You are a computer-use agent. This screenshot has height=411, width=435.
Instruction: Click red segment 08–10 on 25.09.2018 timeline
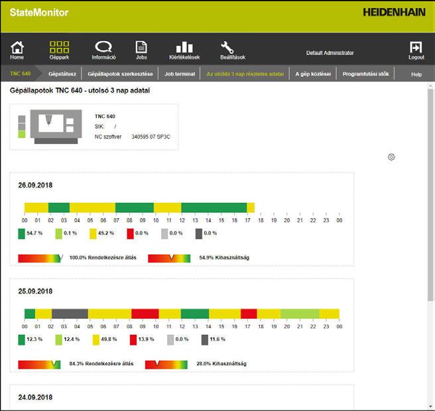point(145,314)
